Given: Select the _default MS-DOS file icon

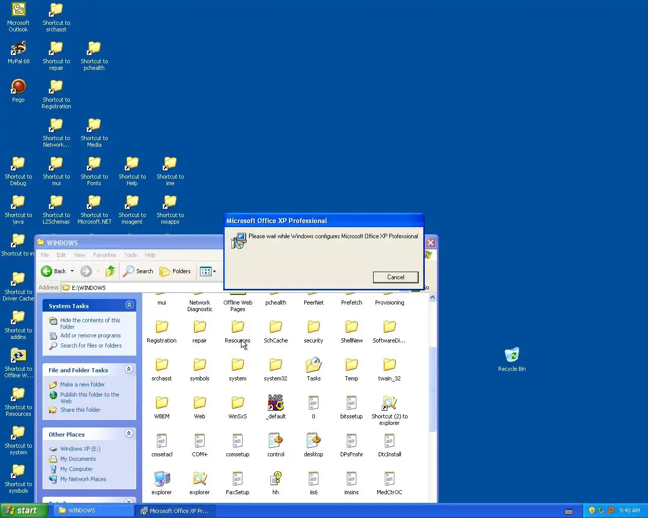Looking at the screenshot, I should [x=275, y=407].
